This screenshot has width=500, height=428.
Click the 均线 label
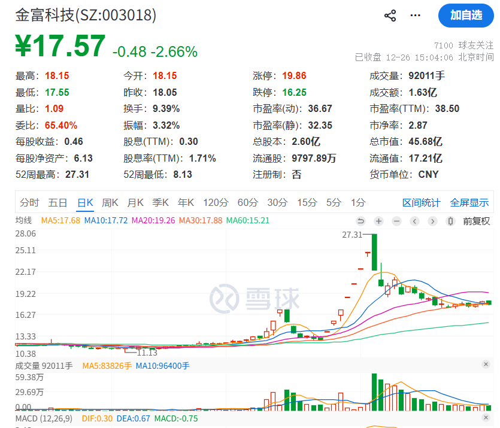[23, 220]
